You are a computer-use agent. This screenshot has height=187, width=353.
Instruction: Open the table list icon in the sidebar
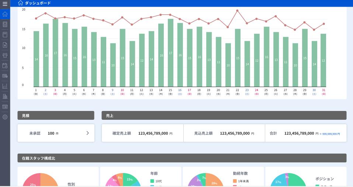pyautogui.click(x=5, y=107)
